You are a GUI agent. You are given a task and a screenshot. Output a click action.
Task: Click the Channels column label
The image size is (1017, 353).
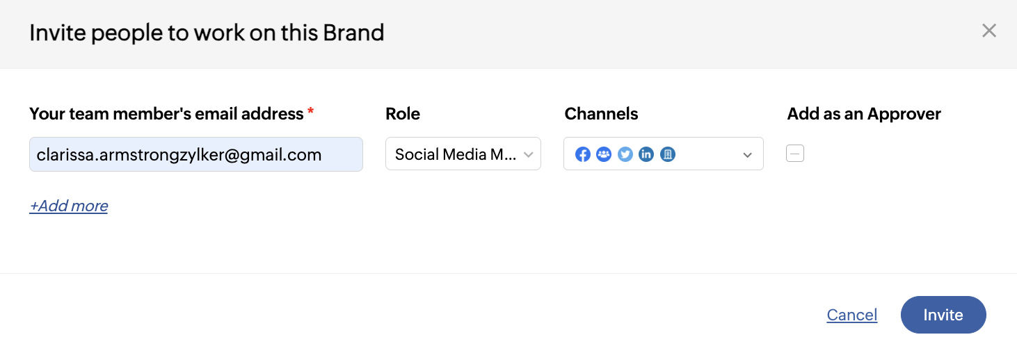tap(601, 114)
